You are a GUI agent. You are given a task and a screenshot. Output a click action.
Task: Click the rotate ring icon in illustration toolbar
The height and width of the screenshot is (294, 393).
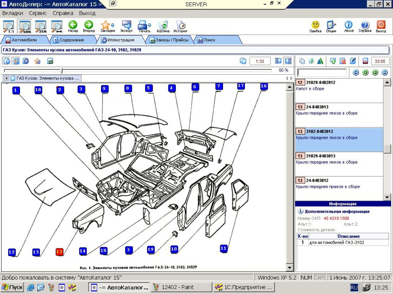(26, 61)
